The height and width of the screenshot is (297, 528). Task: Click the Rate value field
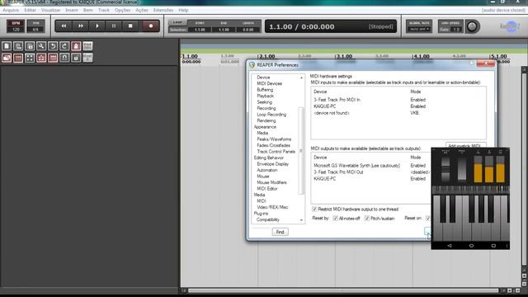pos(456,30)
